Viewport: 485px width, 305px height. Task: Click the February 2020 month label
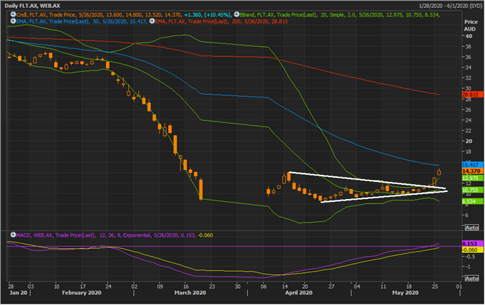(x=82, y=292)
